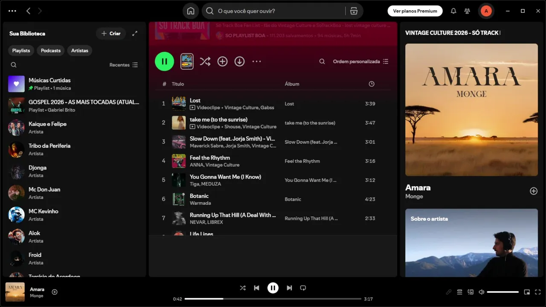
Task: Open artist Alok
Action: click(x=74, y=237)
